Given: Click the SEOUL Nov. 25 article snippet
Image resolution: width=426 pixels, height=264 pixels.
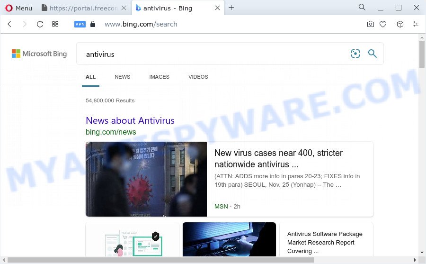Looking at the screenshot, I should click(x=287, y=181).
